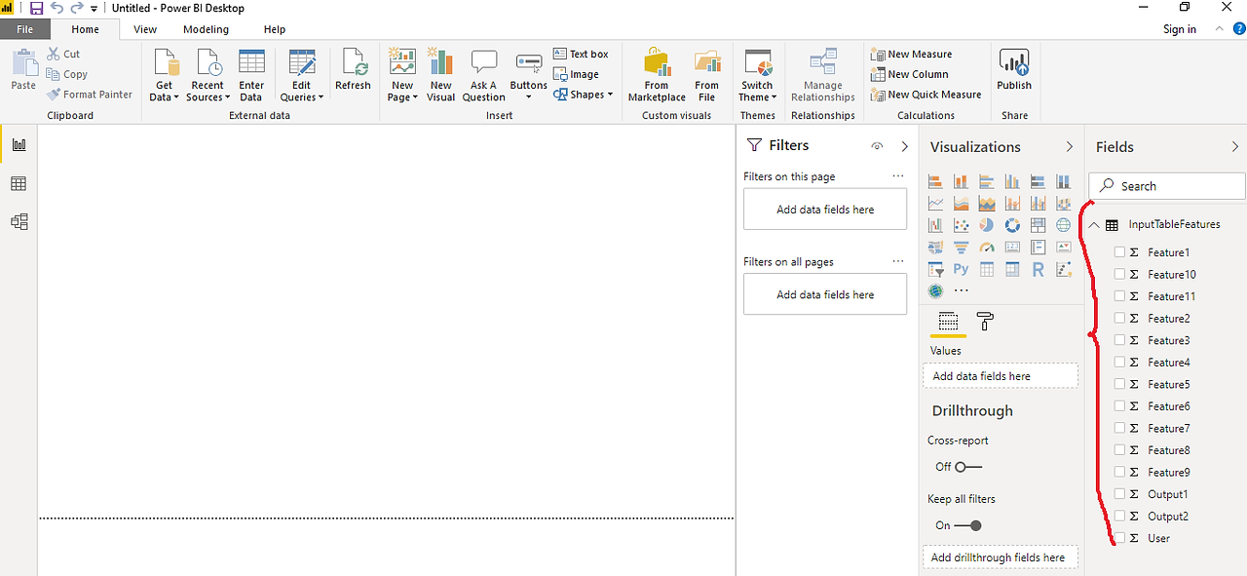Image resolution: width=1247 pixels, height=576 pixels.
Task: Select the stacked bar chart visualization
Action: [x=935, y=181]
